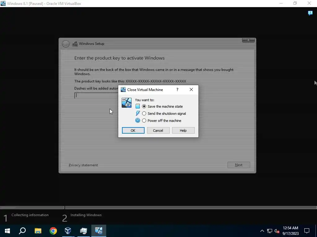Click "Collecting information" step label
The height and width of the screenshot is (237, 317).
30,215
